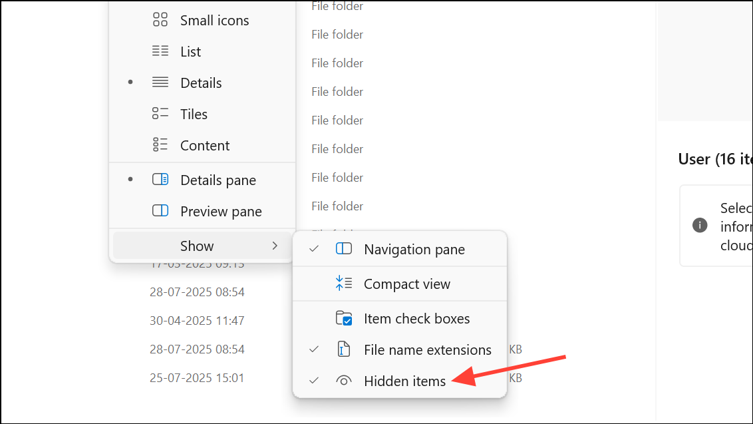
Task: Click the Compact view icon
Action: pos(344,284)
